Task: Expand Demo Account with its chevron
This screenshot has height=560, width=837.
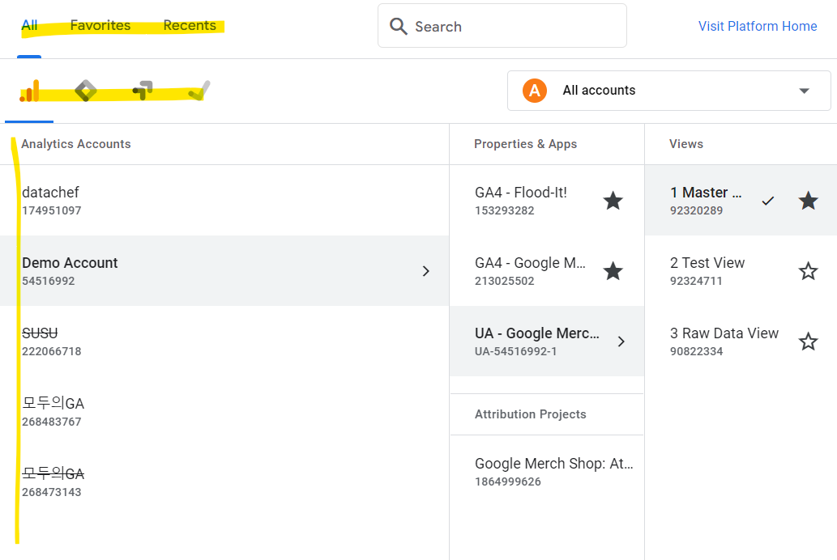Action: pyautogui.click(x=426, y=271)
